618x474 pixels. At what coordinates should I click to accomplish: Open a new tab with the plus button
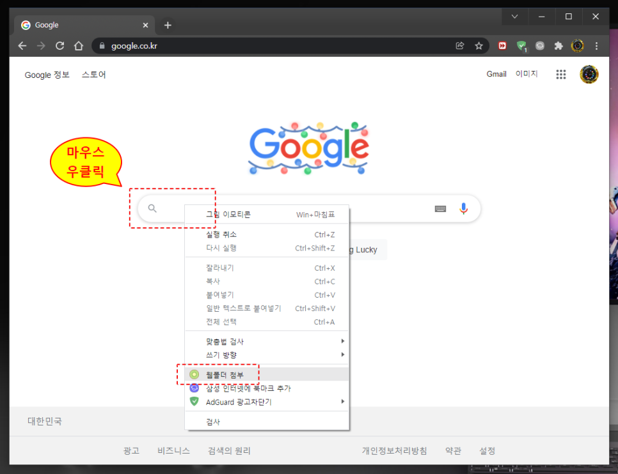tap(168, 25)
